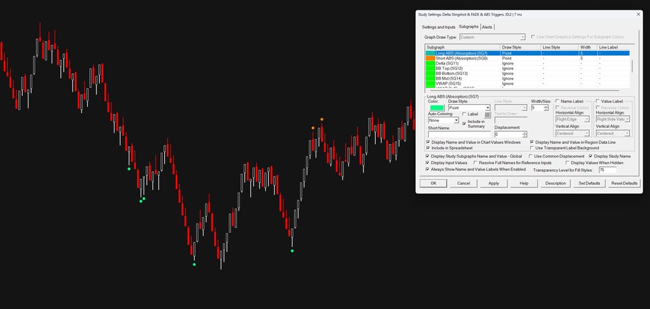Toggle Display Name and Value in Region Data Line
Image resolution: width=650 pixels, height=309 pixels.
(532, 142)
